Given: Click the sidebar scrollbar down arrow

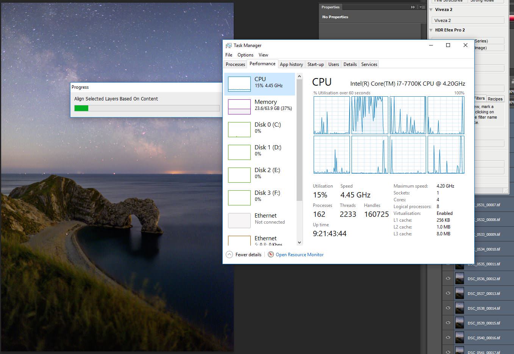Looking at the screenshot, I should pos(299,242).
